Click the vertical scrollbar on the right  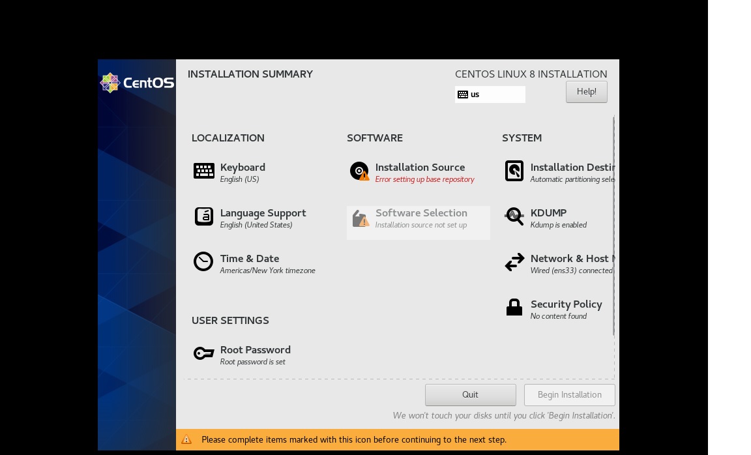coord(613,225)
